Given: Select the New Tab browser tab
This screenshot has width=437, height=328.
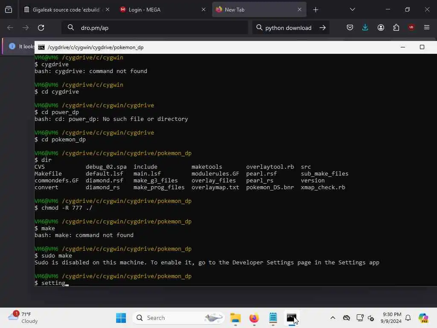Looking at the screenshot, I should (259, 9).
